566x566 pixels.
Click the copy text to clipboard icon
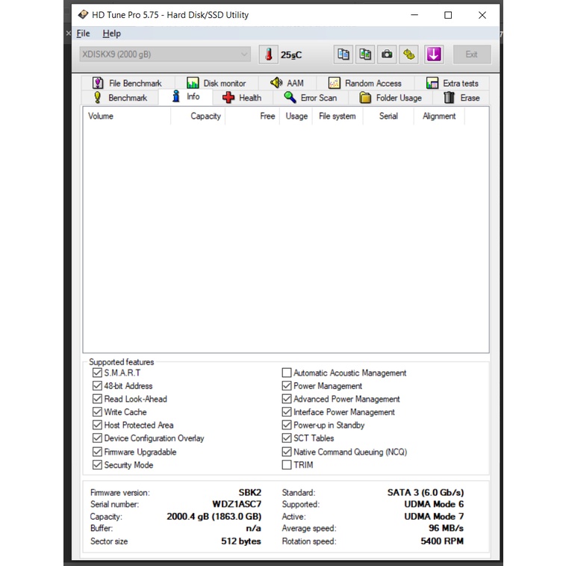tap(343, 55)
